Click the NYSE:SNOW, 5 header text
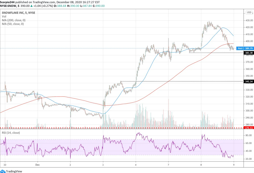254x173 pixels. 10,6
